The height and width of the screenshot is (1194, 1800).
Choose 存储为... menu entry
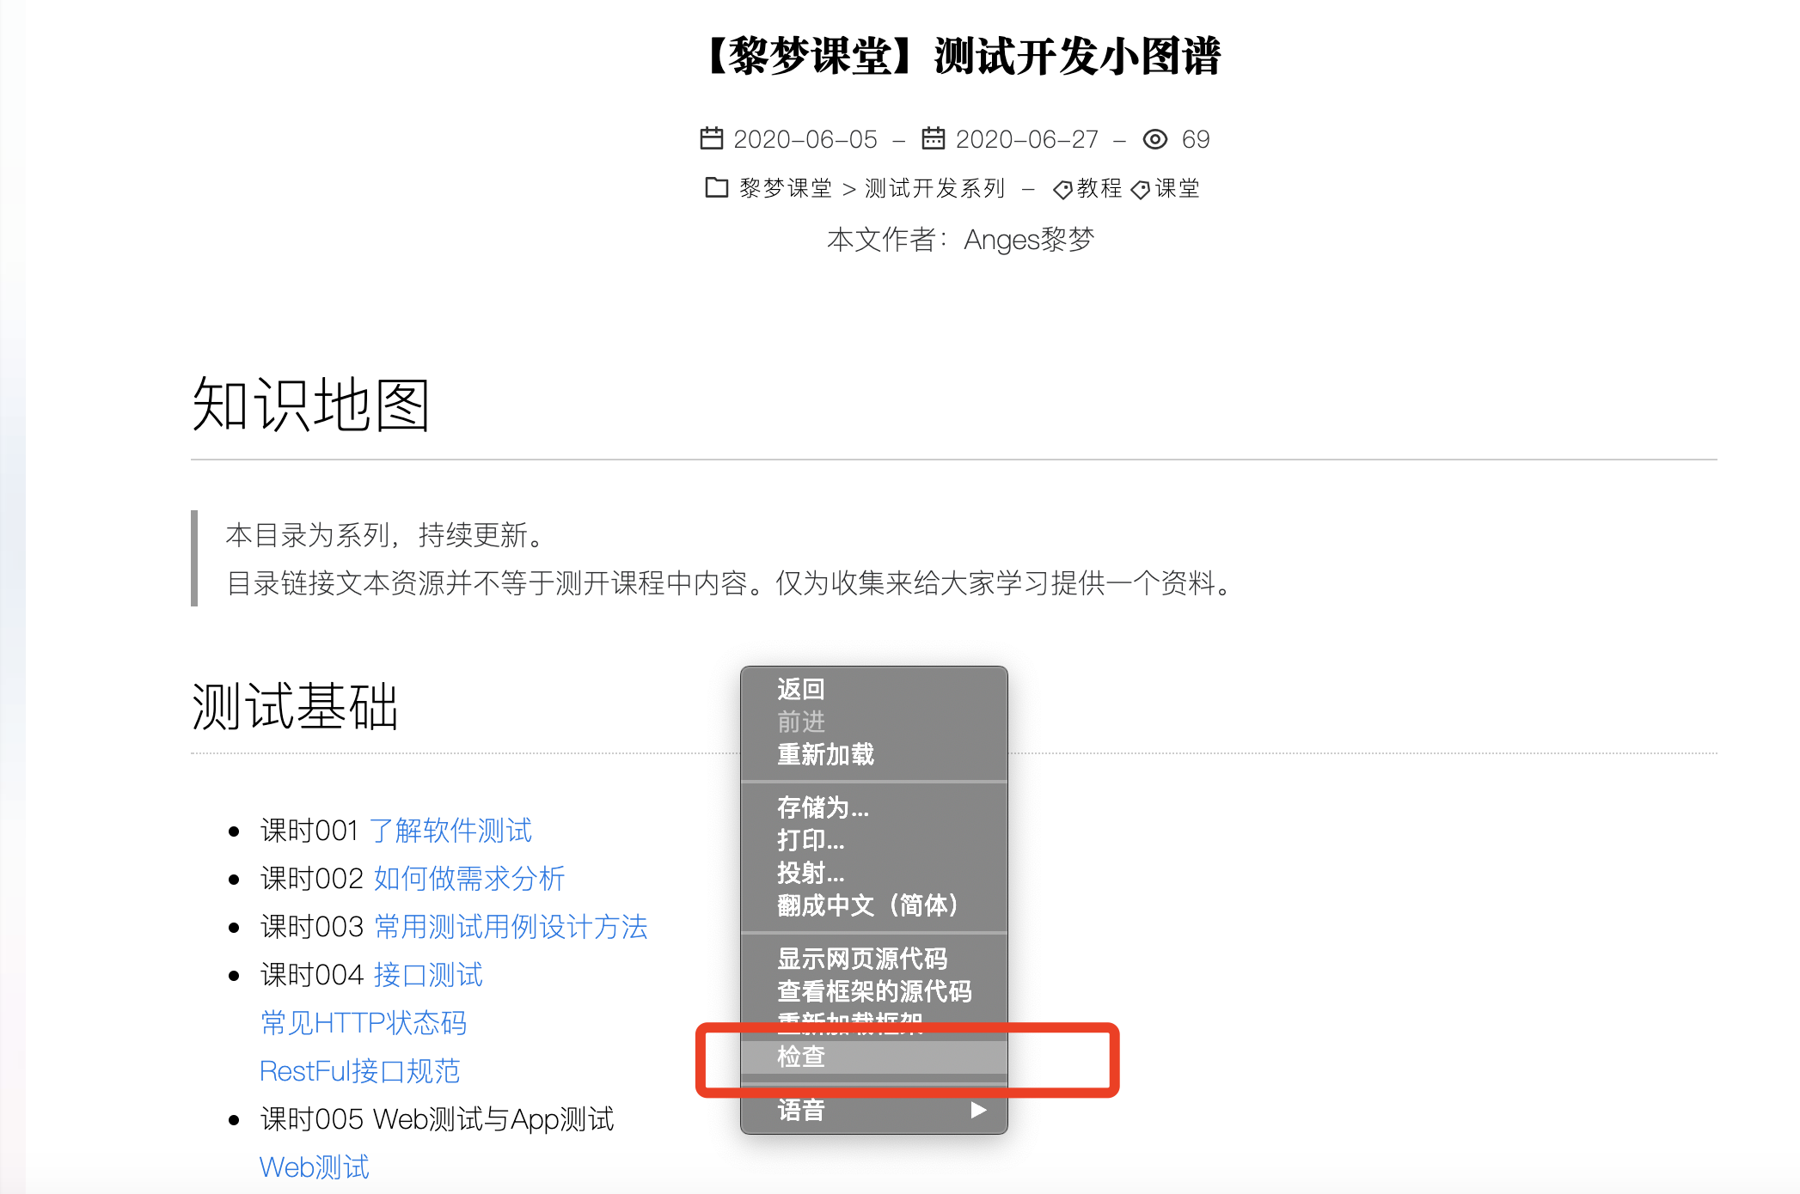tap(823, 807)
